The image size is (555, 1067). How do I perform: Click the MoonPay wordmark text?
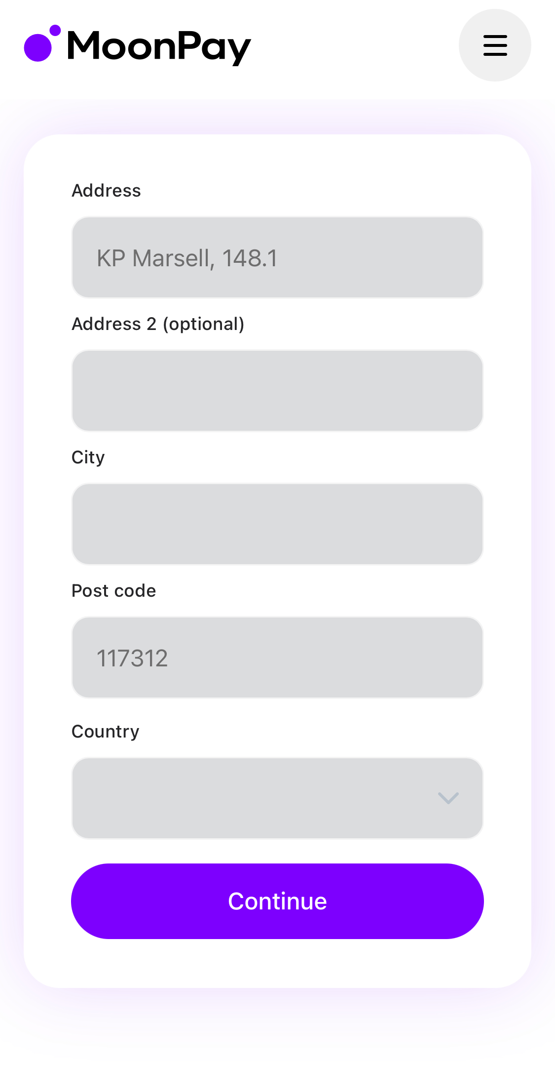(159, 47)
